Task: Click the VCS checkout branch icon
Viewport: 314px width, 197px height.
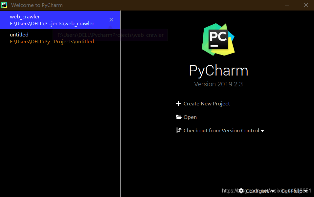Action: pos(179,130)
